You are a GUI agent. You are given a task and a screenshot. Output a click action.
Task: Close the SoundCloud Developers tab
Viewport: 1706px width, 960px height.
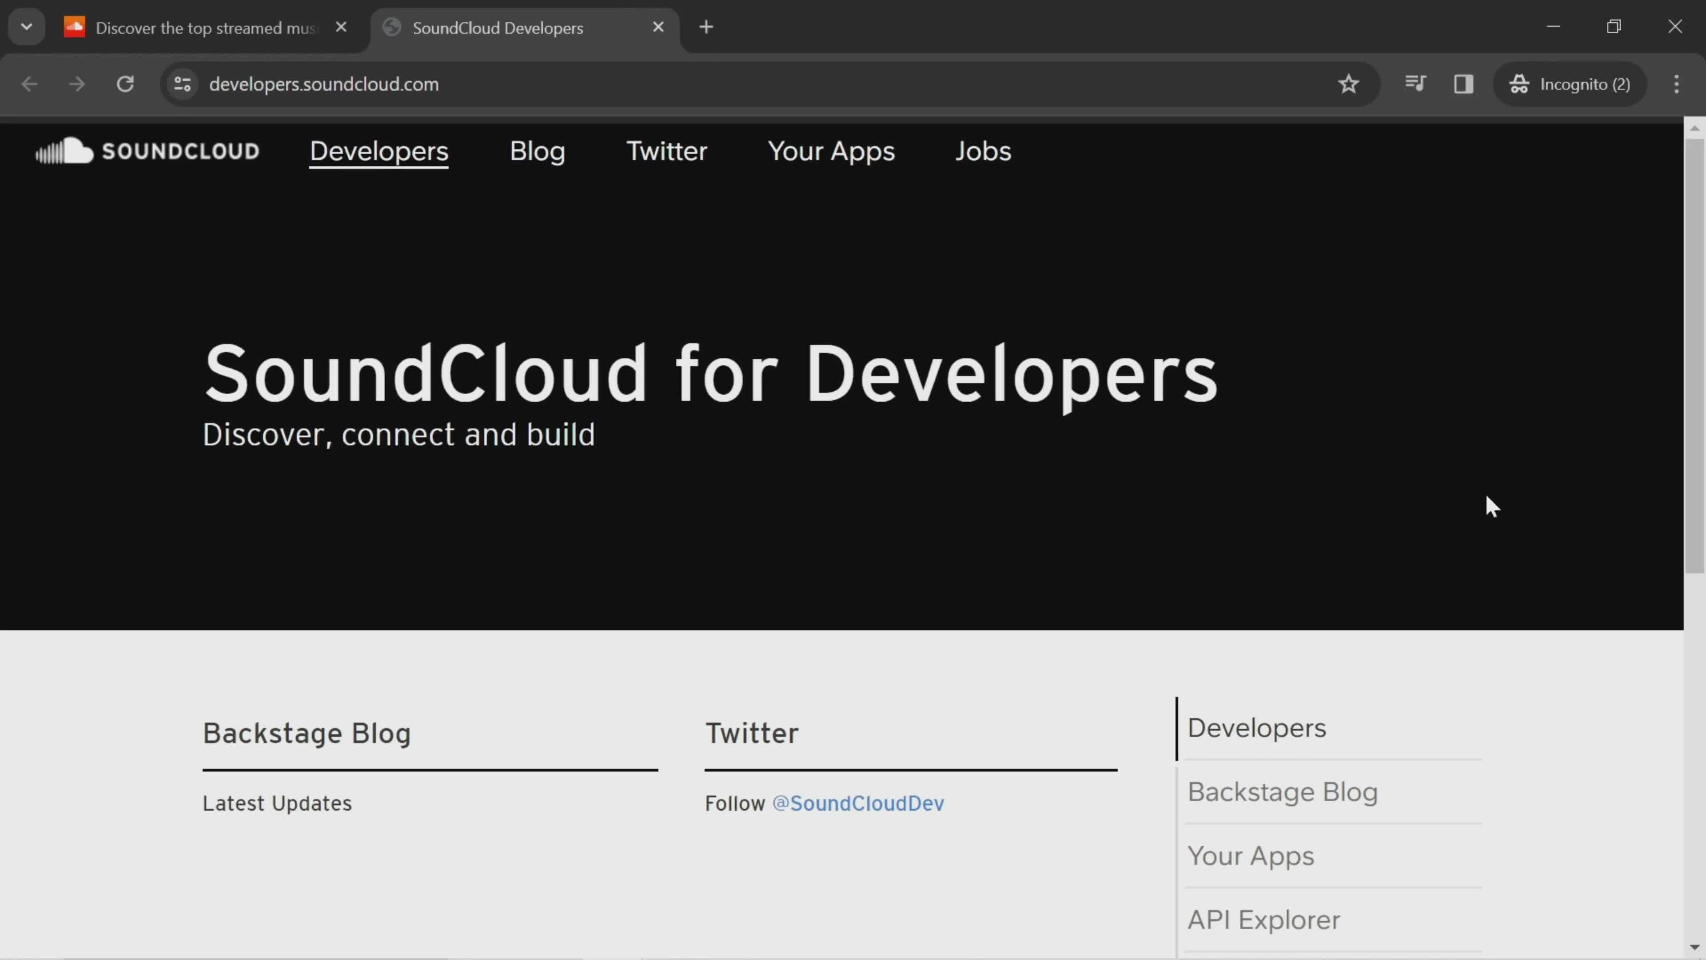tap(658, 27)
